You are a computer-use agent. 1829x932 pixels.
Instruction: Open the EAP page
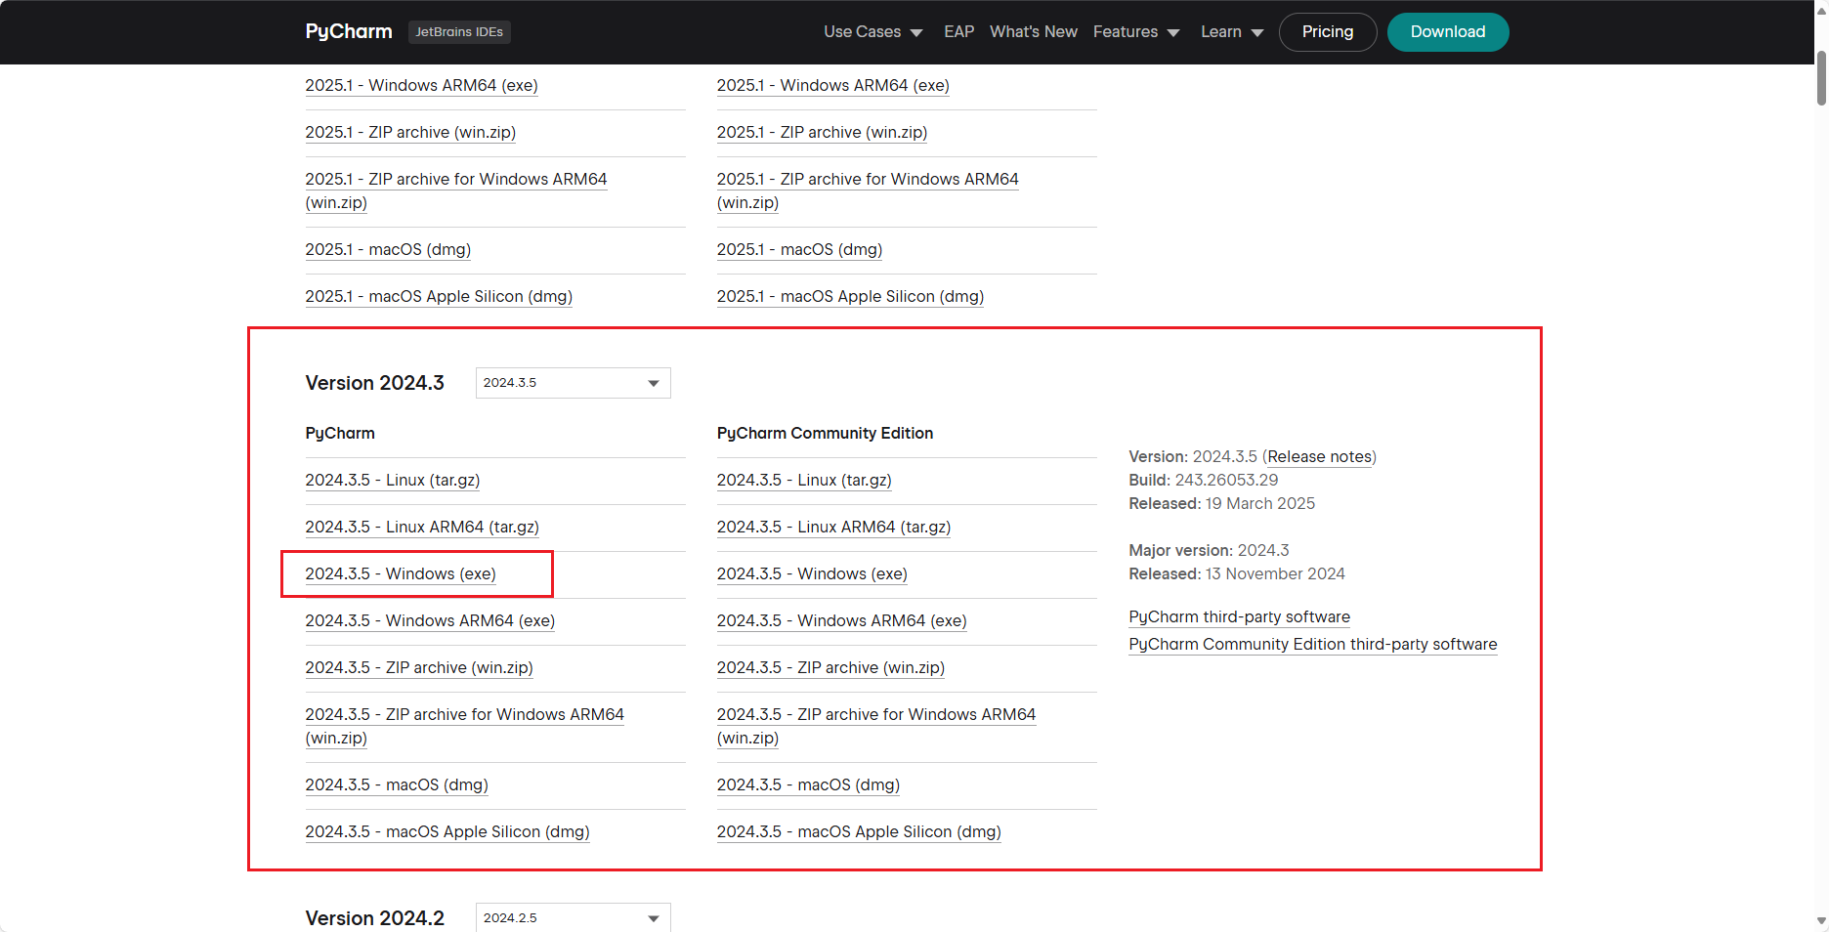click(x=958, y=32)
